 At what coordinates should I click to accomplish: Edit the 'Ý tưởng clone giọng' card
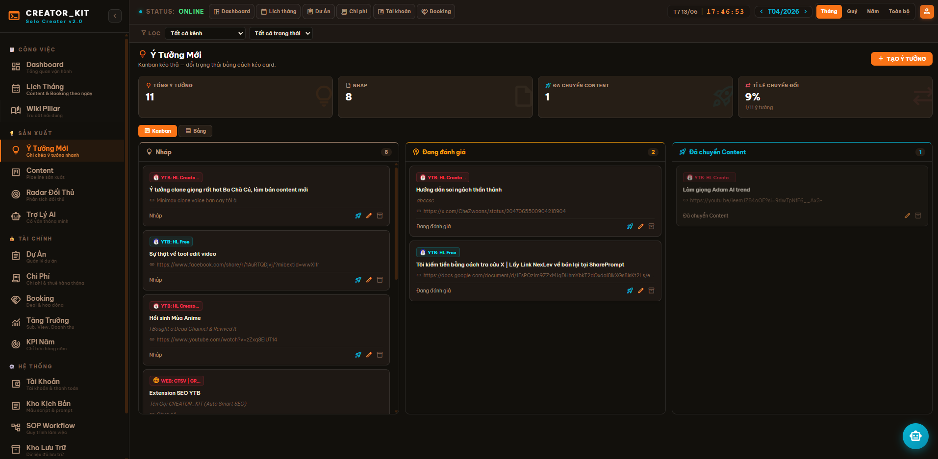[x=369, y=216]
